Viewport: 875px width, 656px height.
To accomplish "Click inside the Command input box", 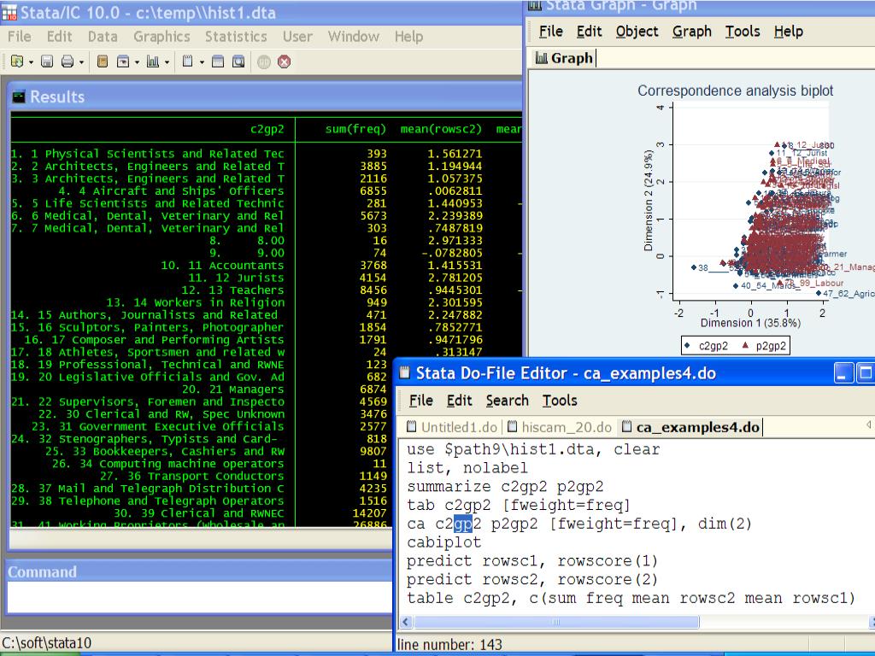I will 199,597.
